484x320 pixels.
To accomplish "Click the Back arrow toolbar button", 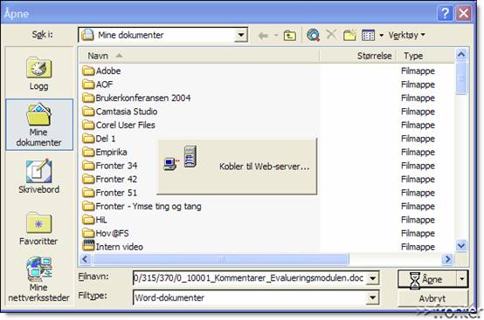I will point(263,36).
